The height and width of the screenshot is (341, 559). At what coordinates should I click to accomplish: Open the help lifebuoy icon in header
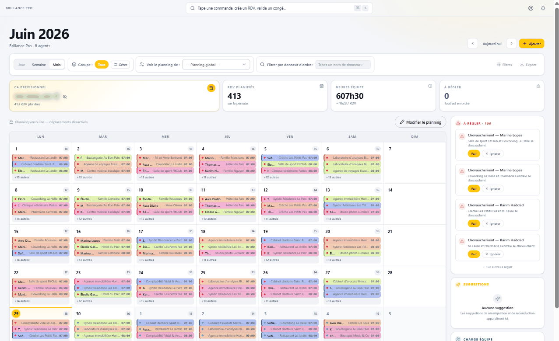pos(531,8)
